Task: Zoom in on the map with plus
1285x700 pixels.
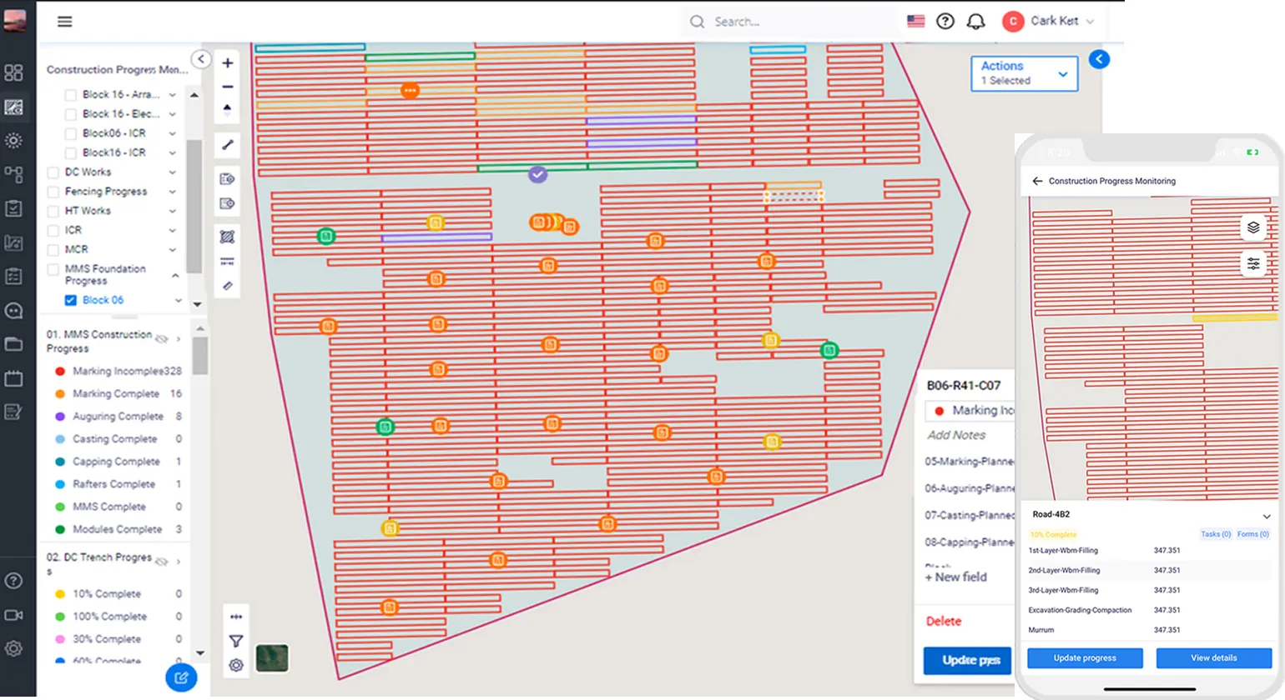Action: 227,63
